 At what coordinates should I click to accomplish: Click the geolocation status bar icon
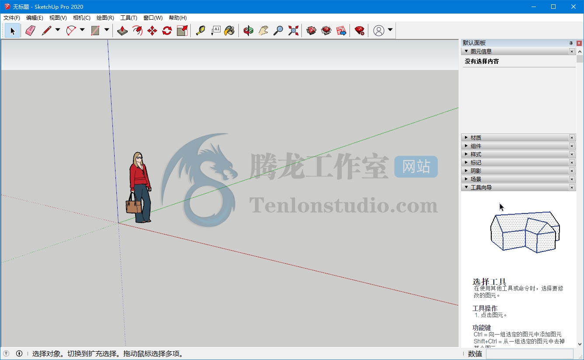point(6,353)
